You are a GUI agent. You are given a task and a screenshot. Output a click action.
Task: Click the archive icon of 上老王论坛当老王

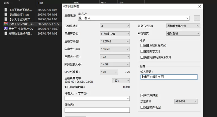(x=6, y=24)
